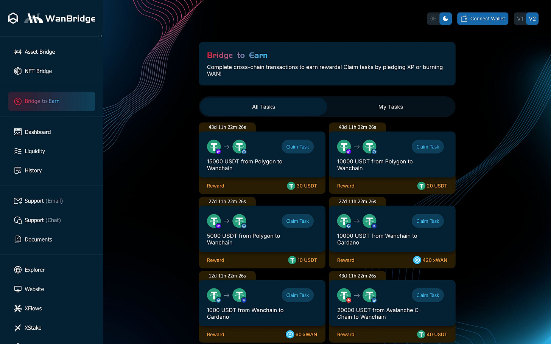Viewport: 551px width, 344px height.
Task: Open Liquidity menu item
Action: (35, 151)
